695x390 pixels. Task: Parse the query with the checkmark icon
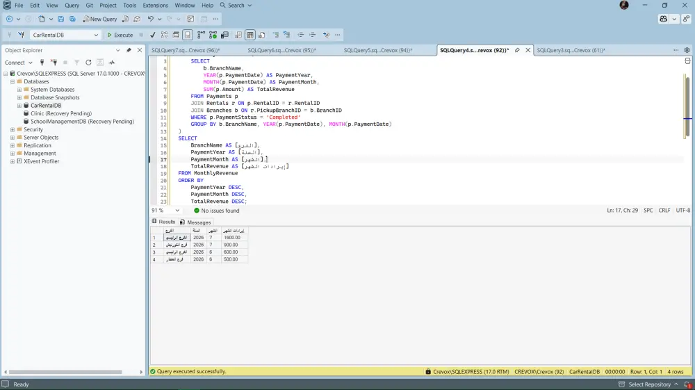(x=152, y=35)
